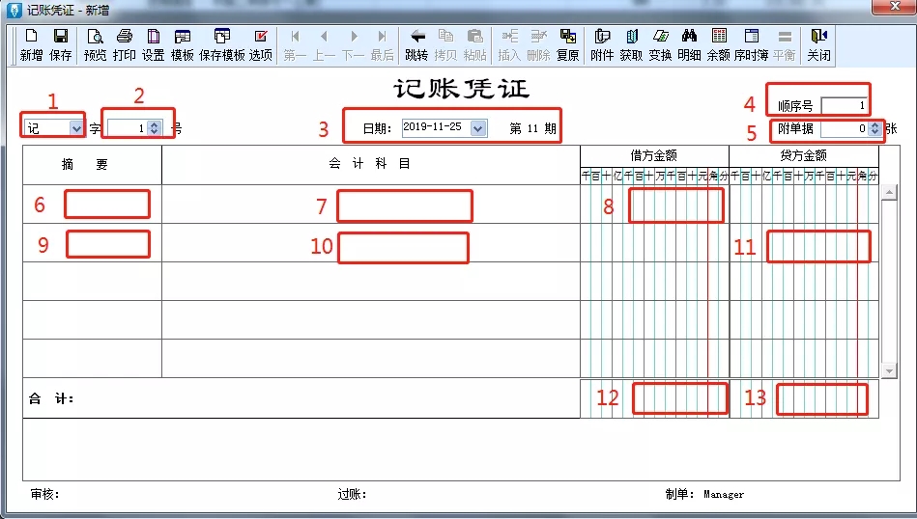The height and width of the screenshot is (519, 917).
Task: Click the 平衡 balance icon
Action: 785,45
